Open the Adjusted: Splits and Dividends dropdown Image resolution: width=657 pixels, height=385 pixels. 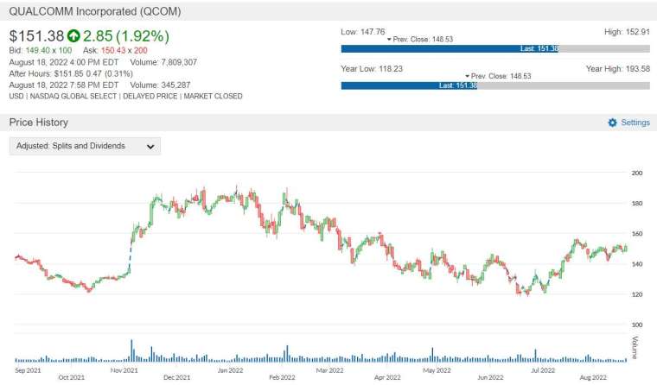[x=85, y=146]
